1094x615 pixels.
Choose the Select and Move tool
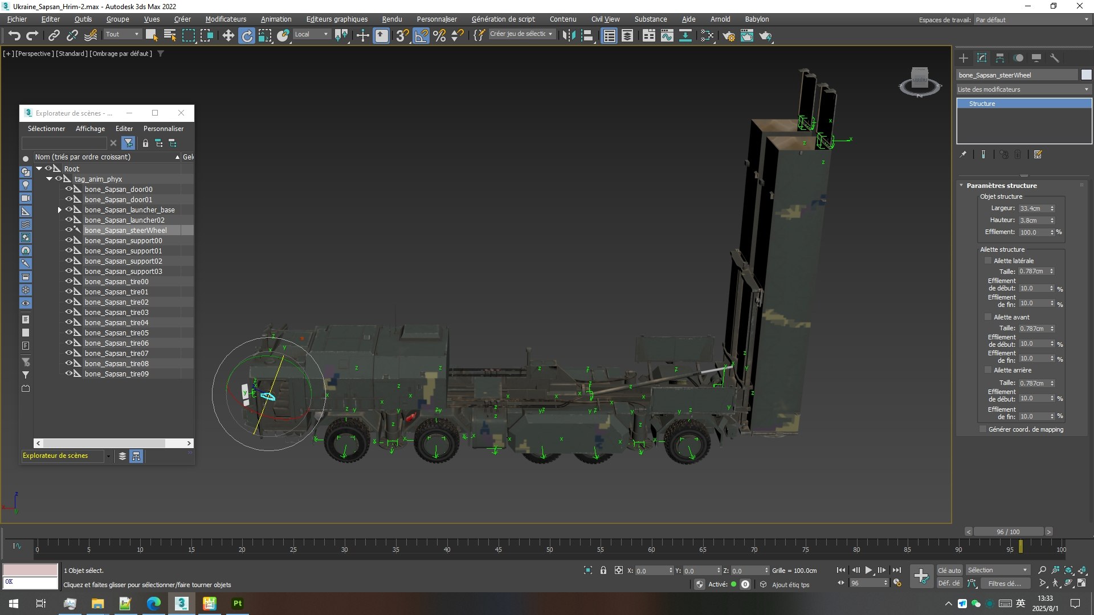coord(228,35)
